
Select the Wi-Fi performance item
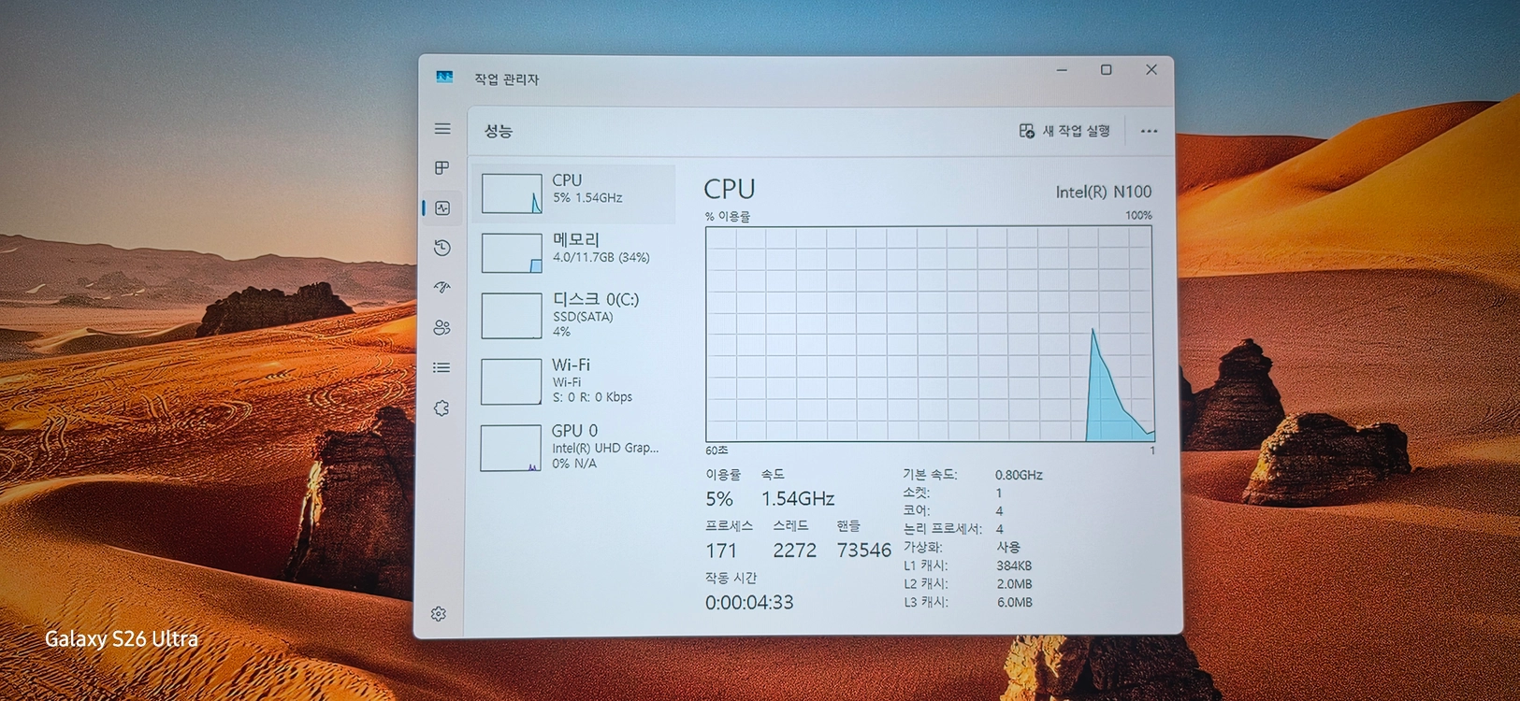[574, 380]
